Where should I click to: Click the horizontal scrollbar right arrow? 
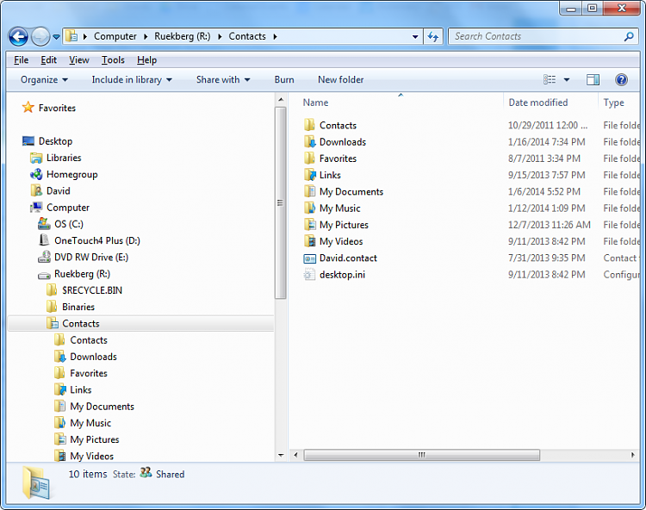(633, 455)
